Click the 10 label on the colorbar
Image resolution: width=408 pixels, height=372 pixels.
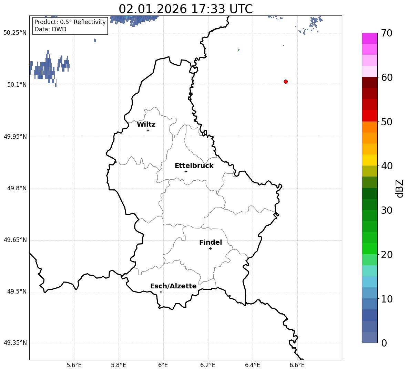[386, 299]
